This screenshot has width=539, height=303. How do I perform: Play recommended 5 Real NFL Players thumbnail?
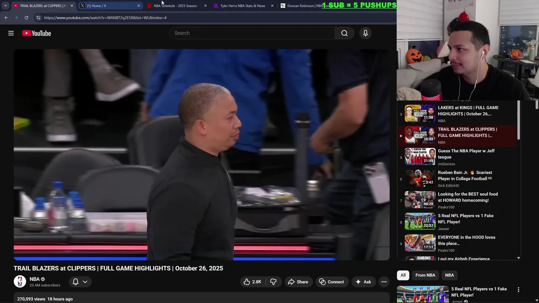[423, 294]
